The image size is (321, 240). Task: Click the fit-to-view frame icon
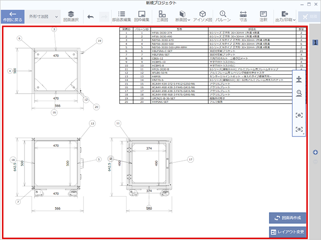[300, 115]
